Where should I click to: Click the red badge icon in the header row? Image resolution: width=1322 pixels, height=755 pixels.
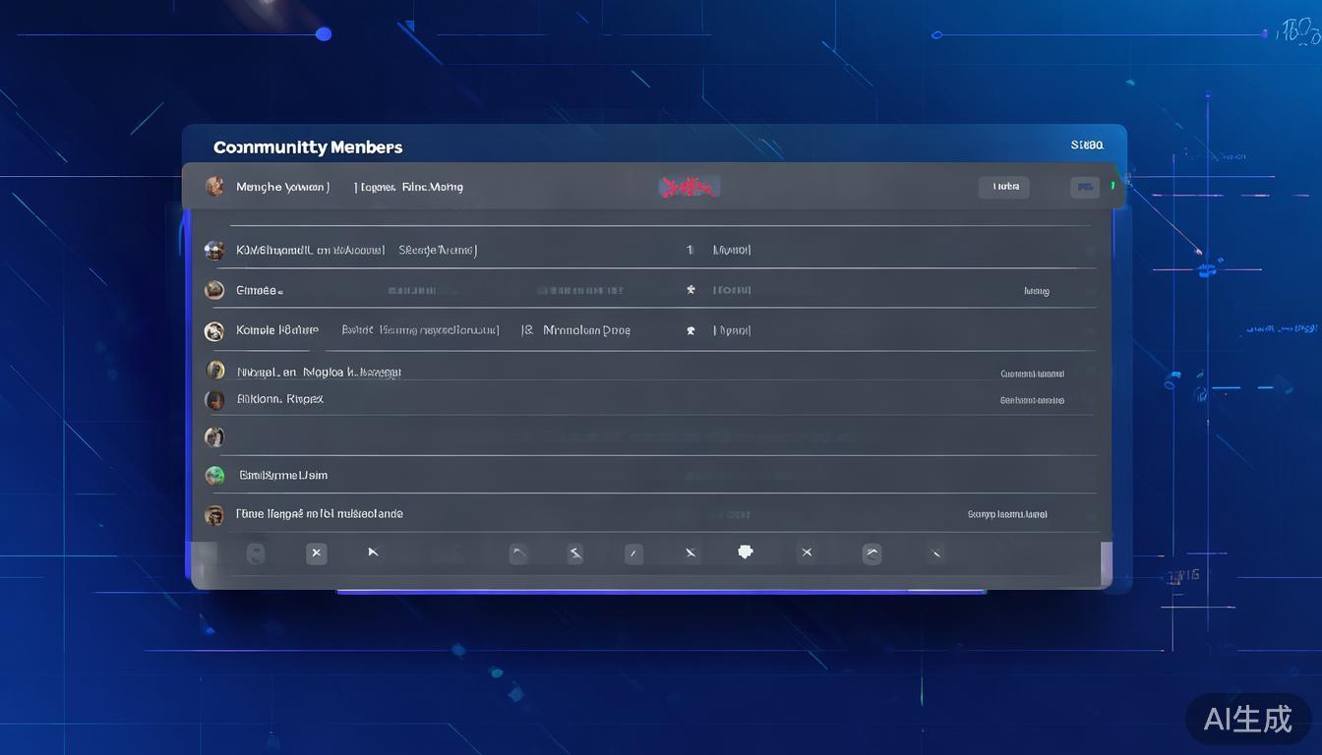(x=689, y=187)
